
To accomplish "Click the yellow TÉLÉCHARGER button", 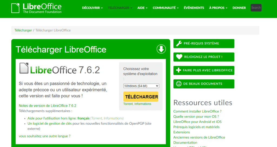I will pos(141,97).
